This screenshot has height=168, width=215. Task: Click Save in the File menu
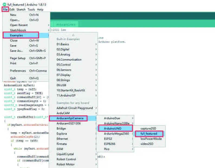pos(26,46)
